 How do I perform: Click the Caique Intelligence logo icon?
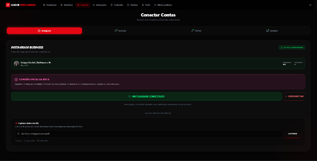[8, 5]
